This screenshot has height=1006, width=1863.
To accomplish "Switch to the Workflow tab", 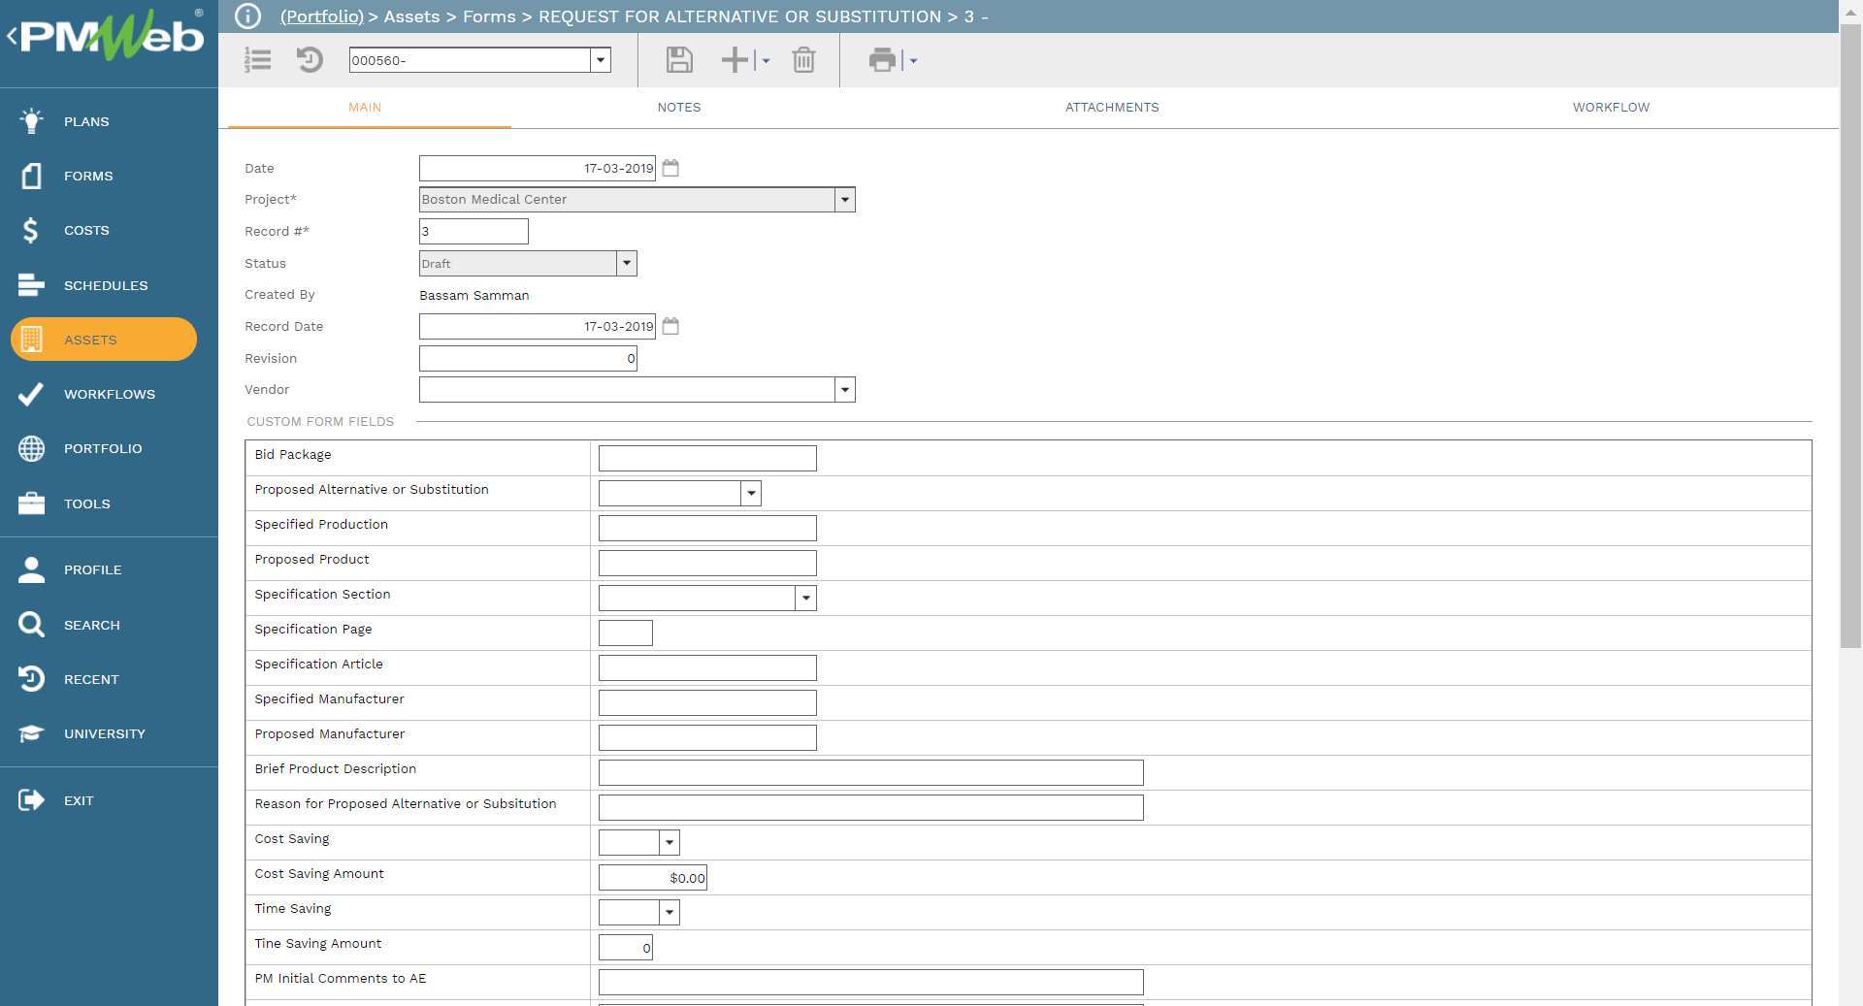I will (1611, 108).
